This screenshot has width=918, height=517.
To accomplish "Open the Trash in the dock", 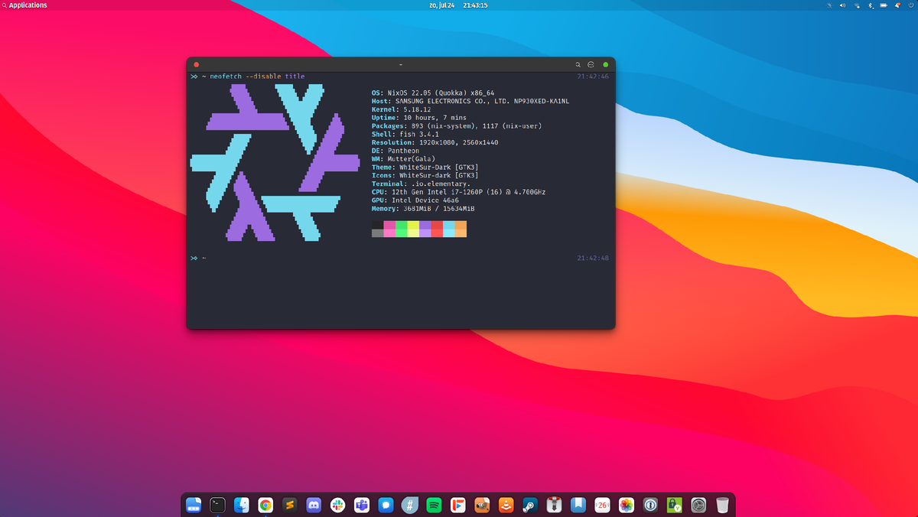I will [722, 505].
